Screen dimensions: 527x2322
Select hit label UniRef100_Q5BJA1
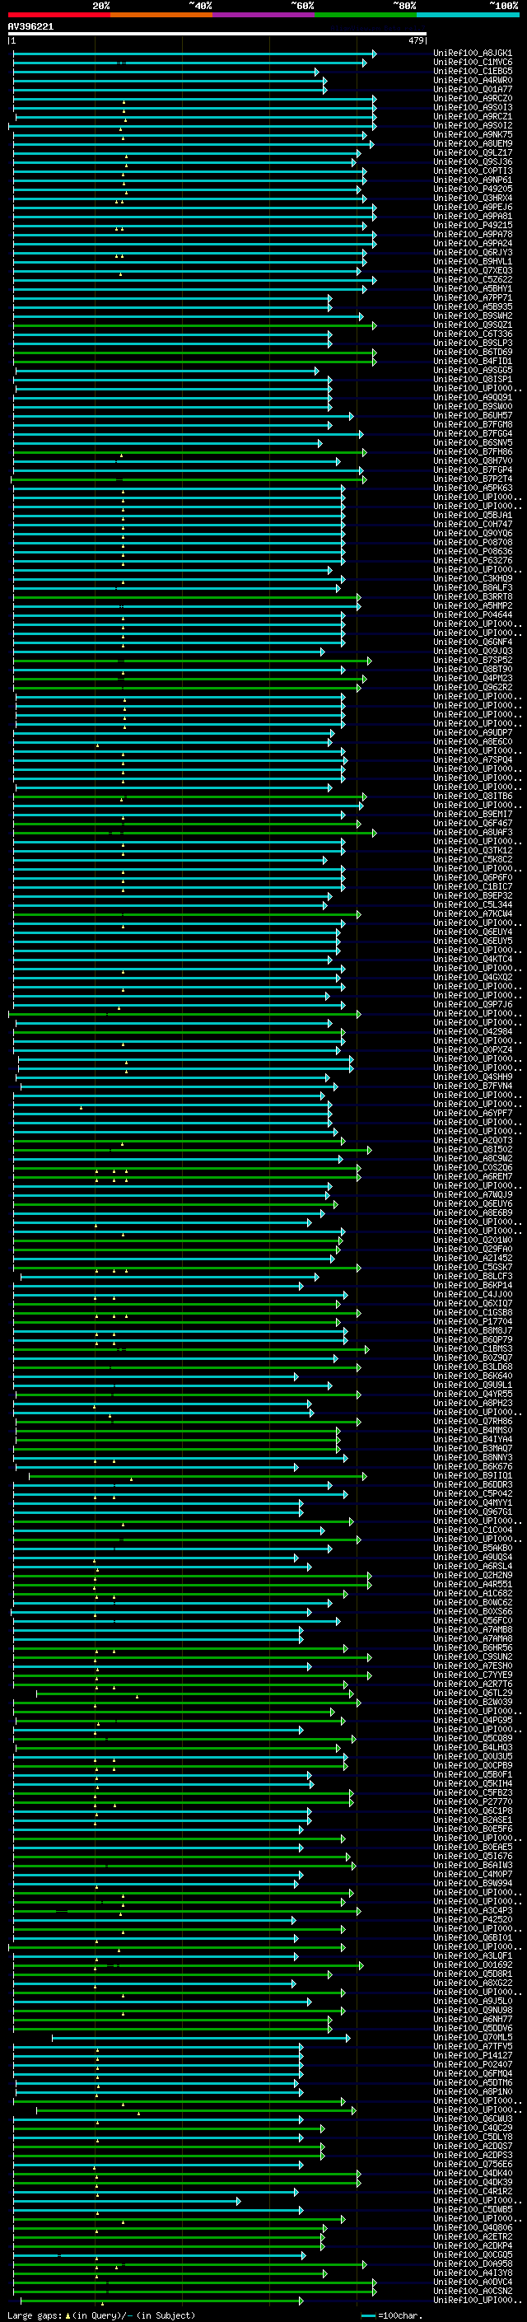tap(473, 516)
